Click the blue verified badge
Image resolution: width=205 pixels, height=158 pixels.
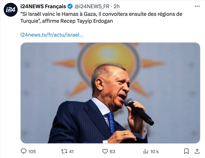(70, 6)
